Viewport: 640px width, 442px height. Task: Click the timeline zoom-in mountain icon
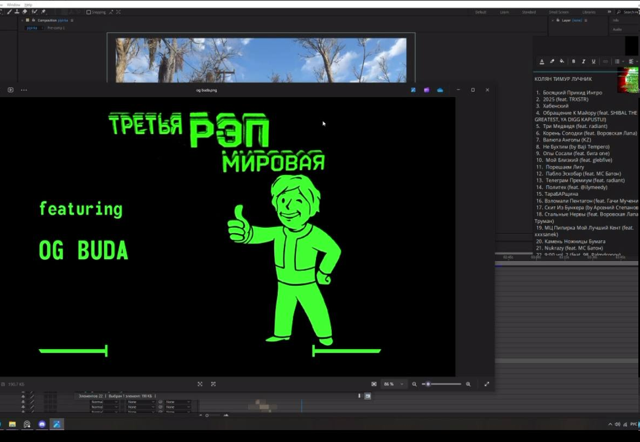[x=226, y=415]
